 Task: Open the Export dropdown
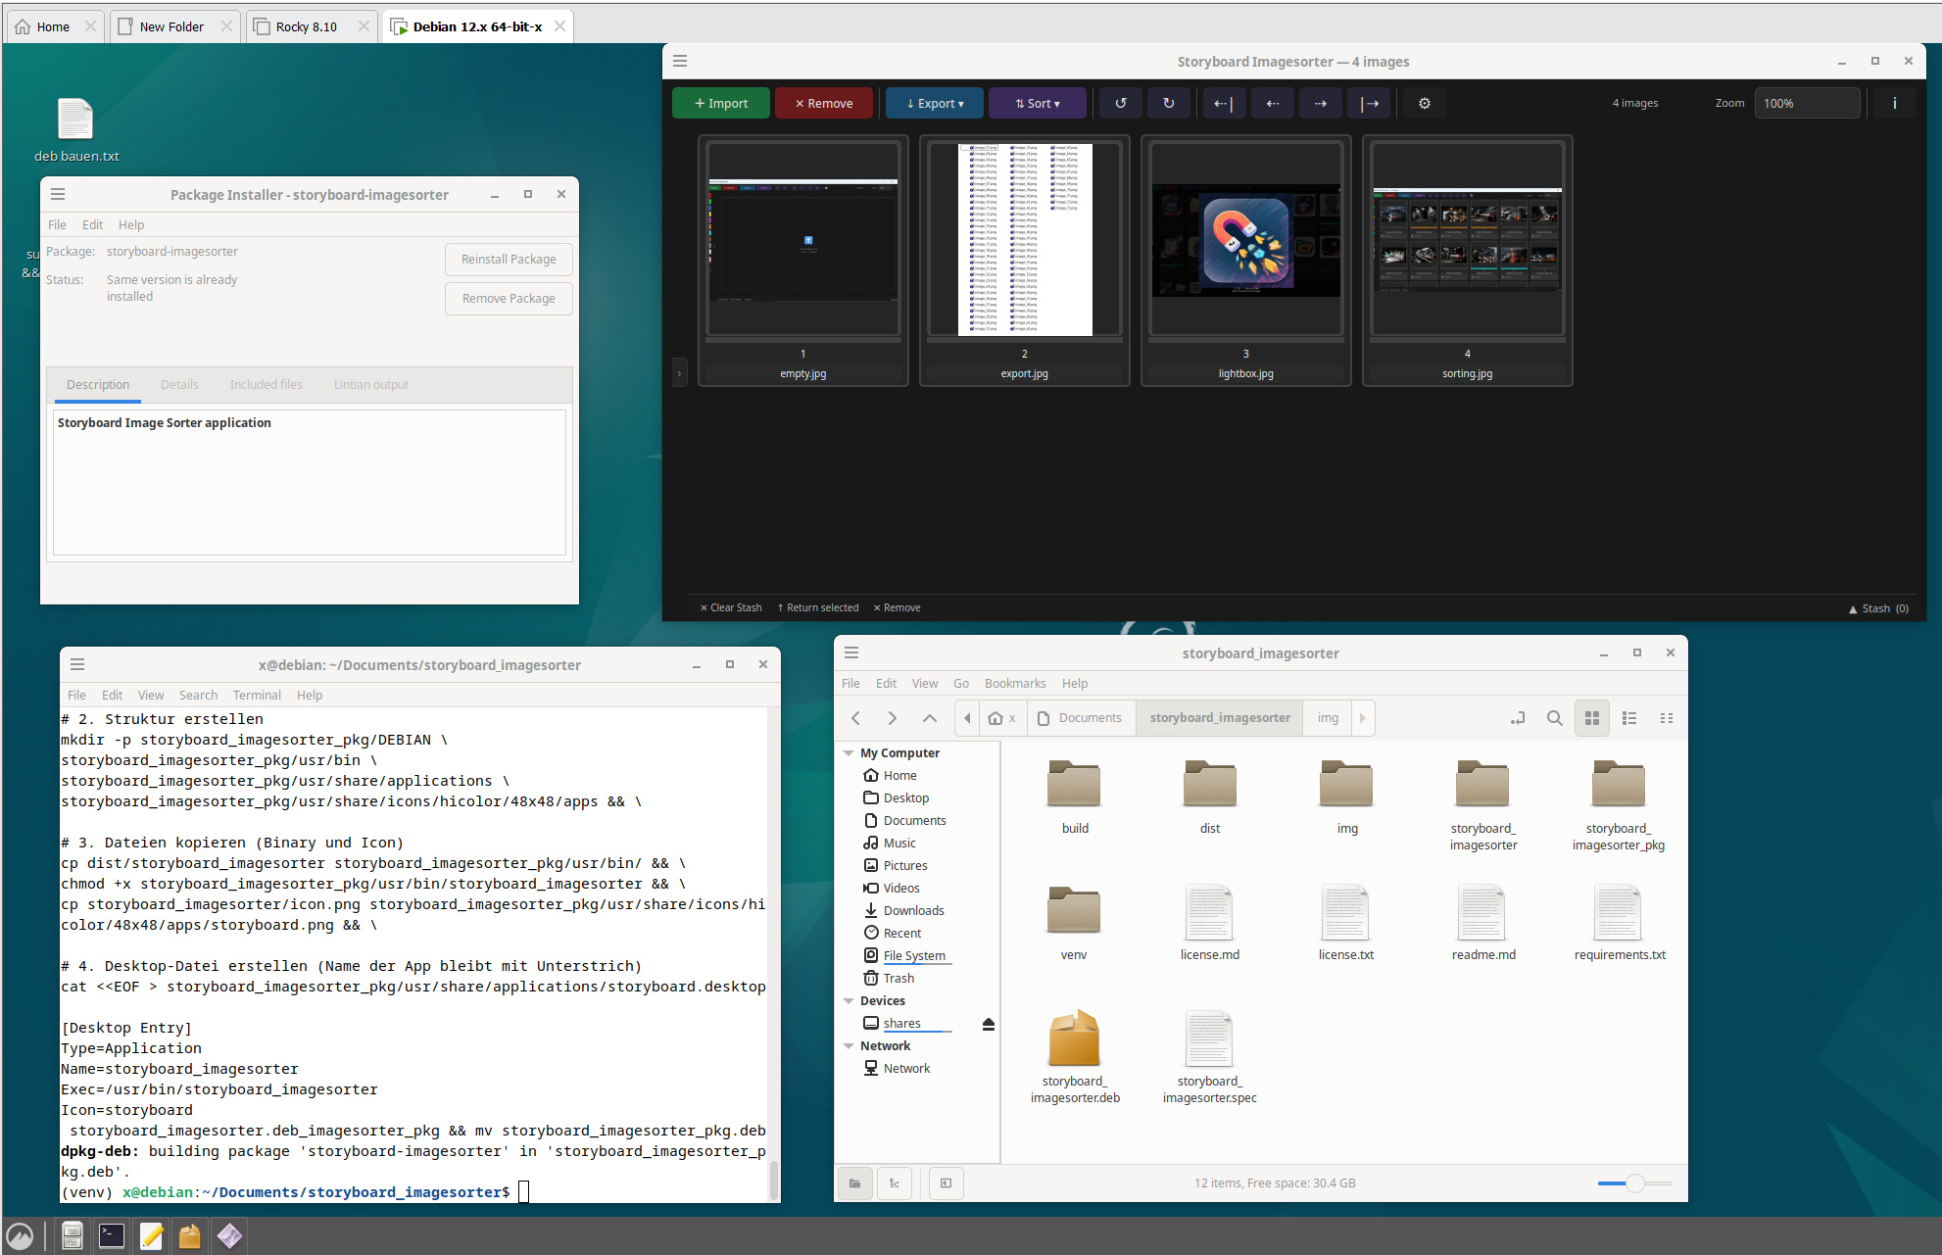(x=935, y=103)
